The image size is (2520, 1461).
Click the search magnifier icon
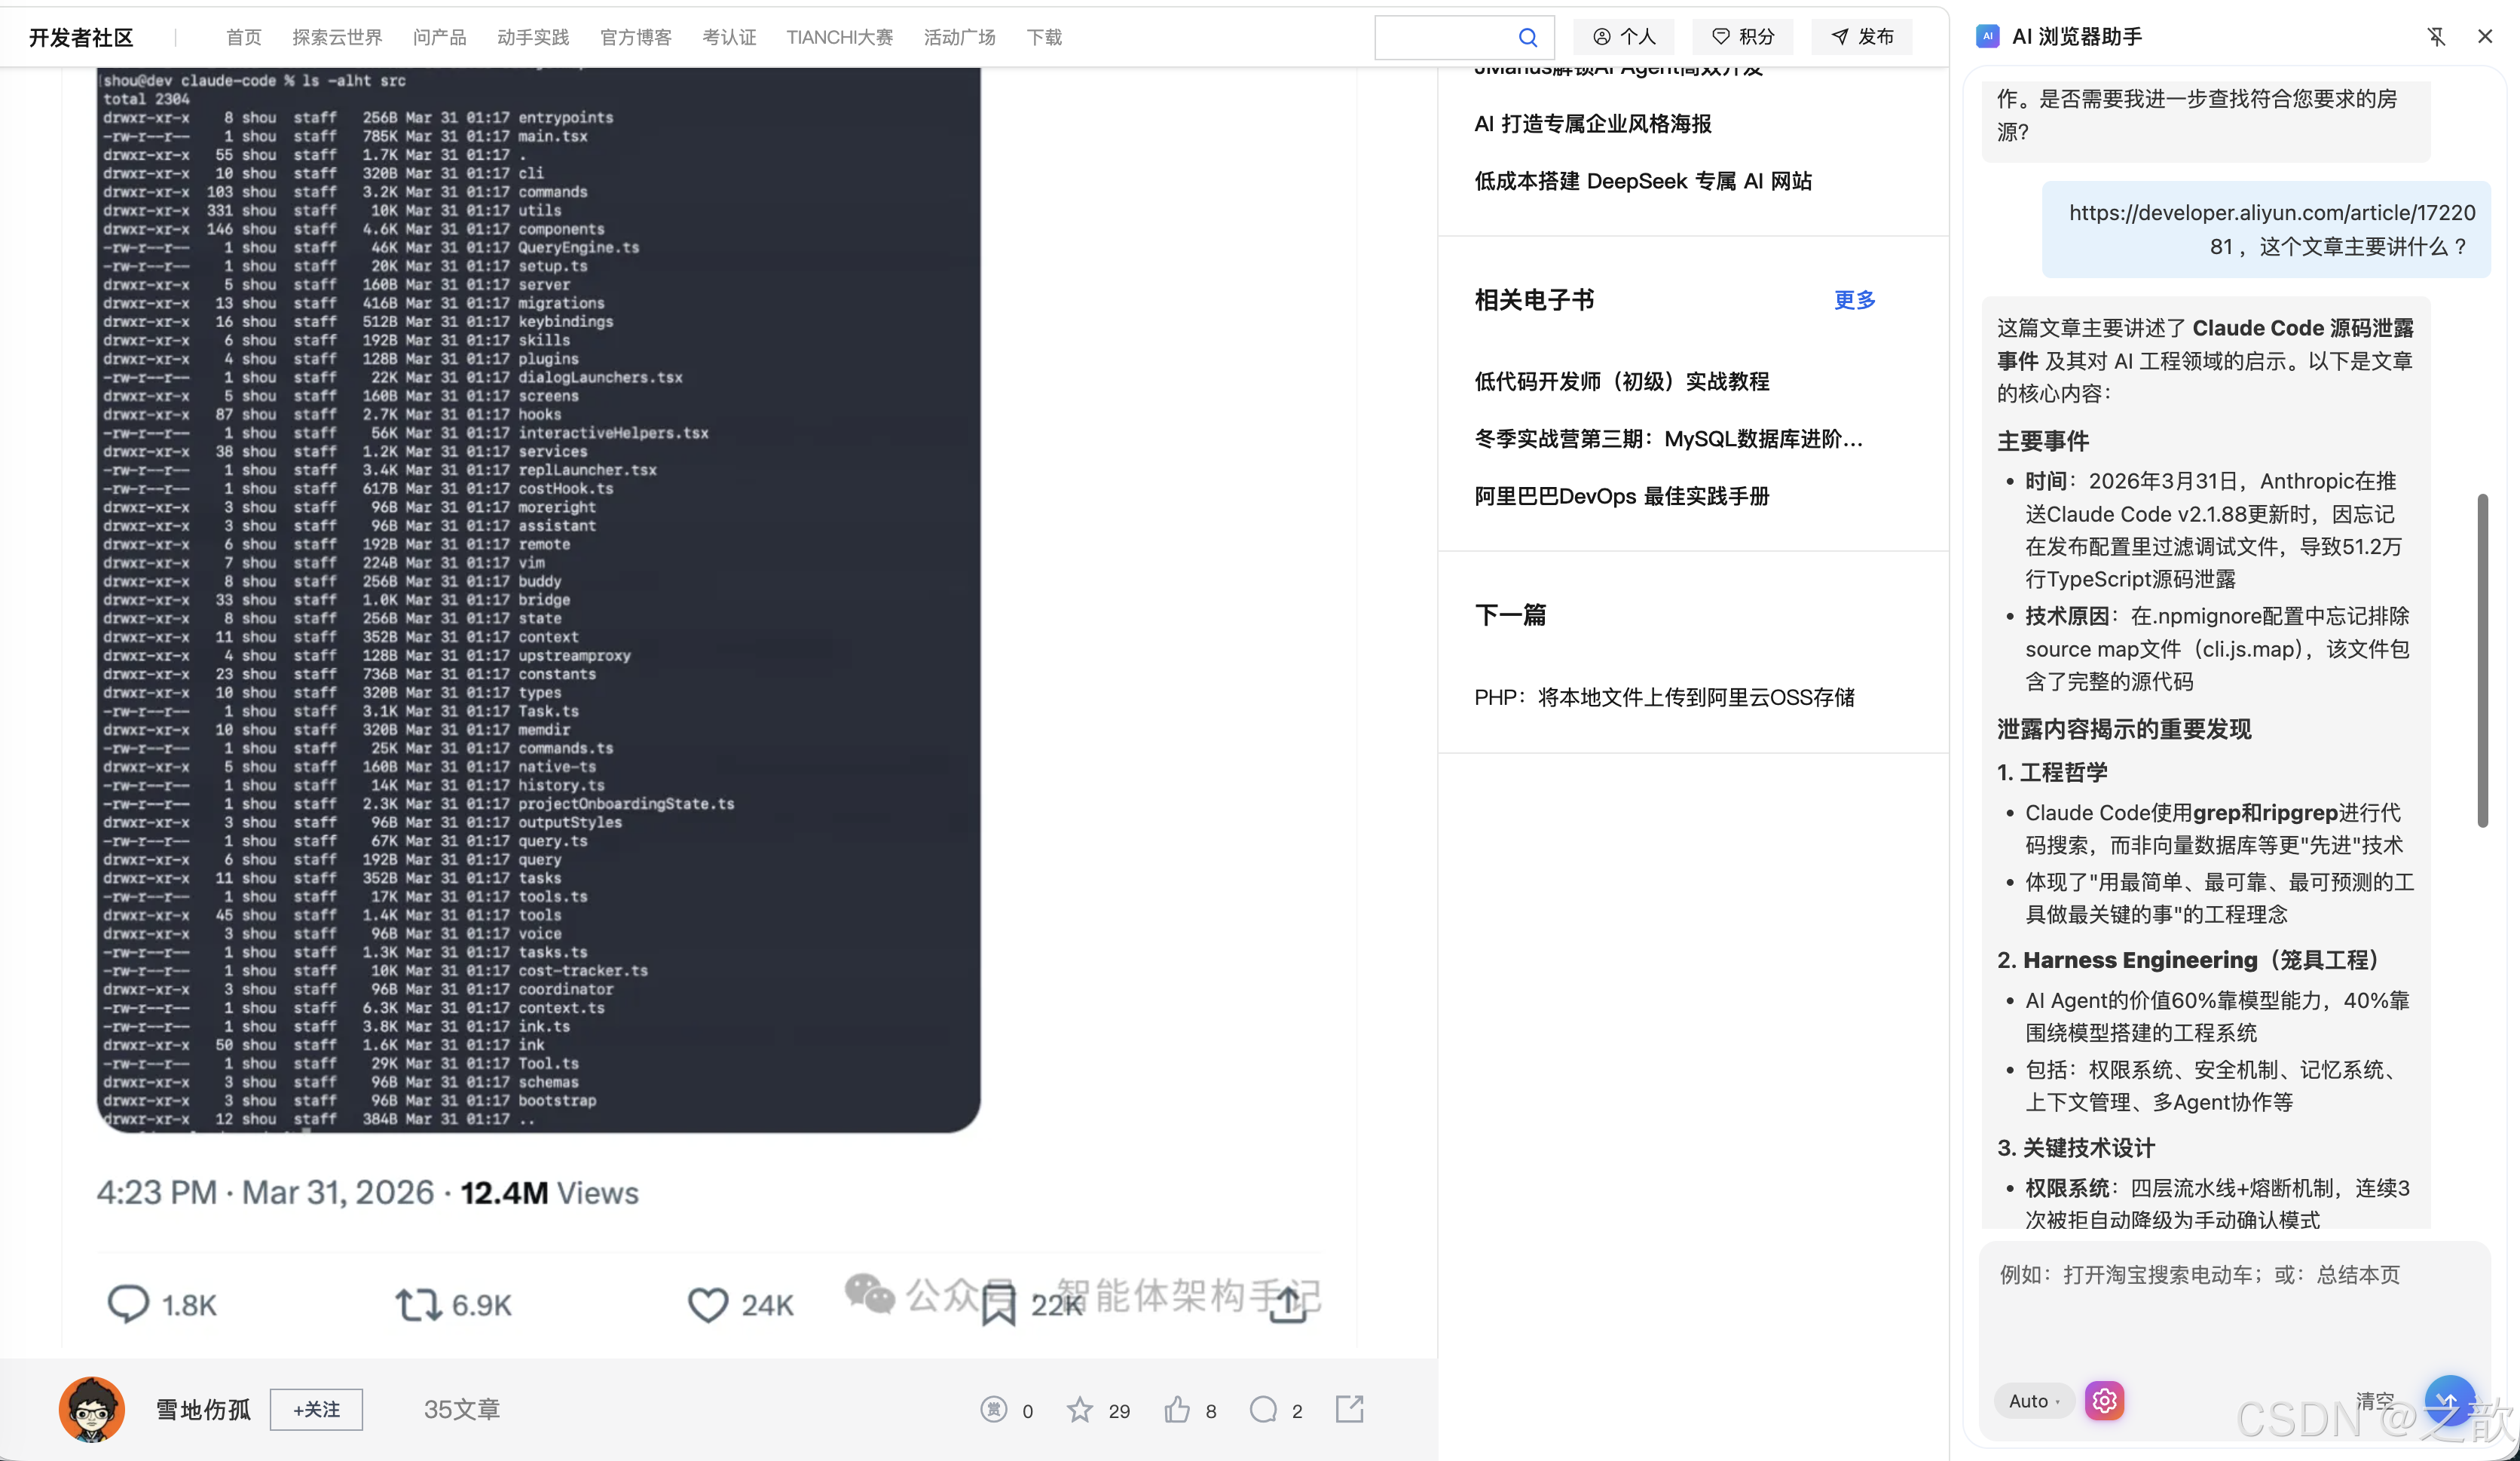tap(1527, 38)
